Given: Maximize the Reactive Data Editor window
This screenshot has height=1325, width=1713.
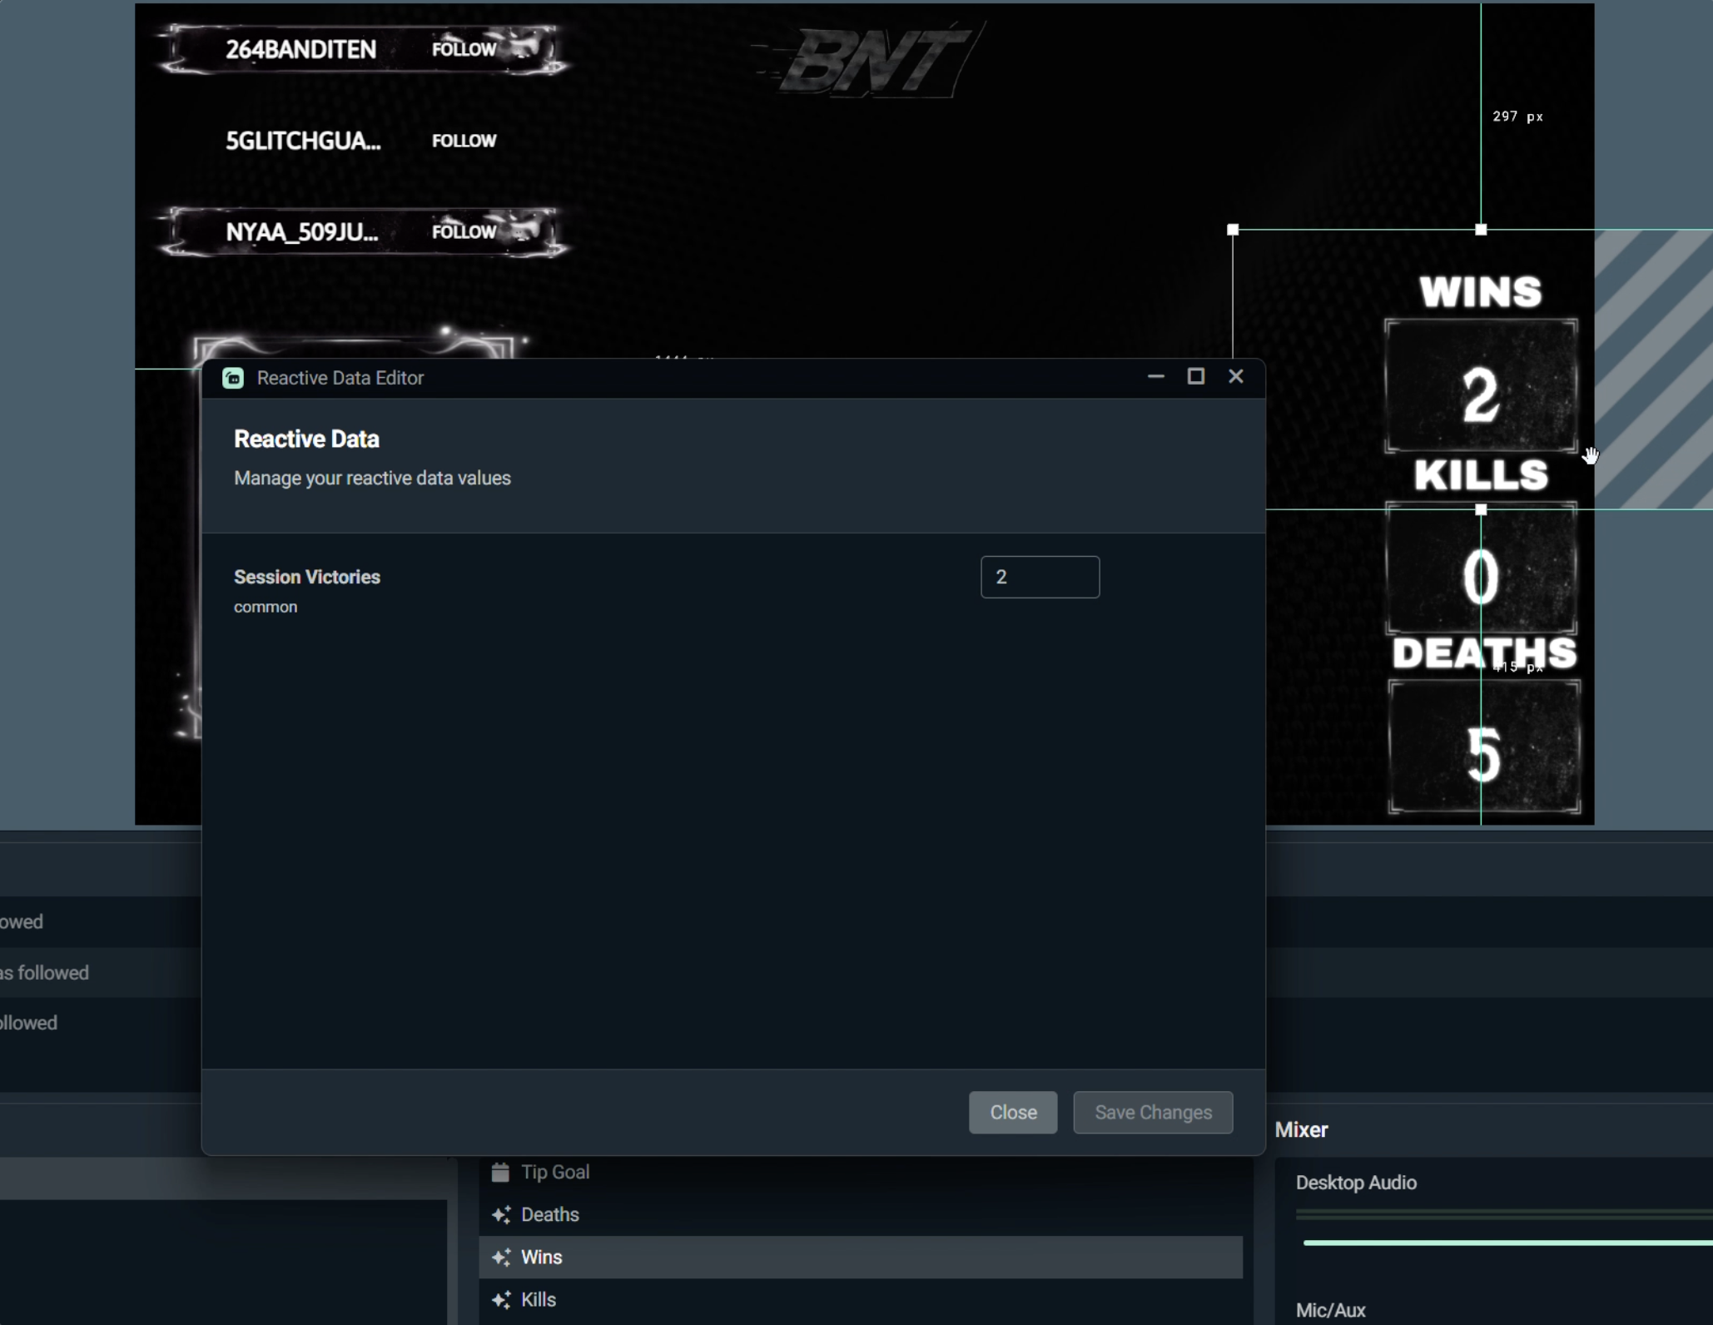Looking at the screenshot, I should pyautogui.click(x=1195, y=377).
